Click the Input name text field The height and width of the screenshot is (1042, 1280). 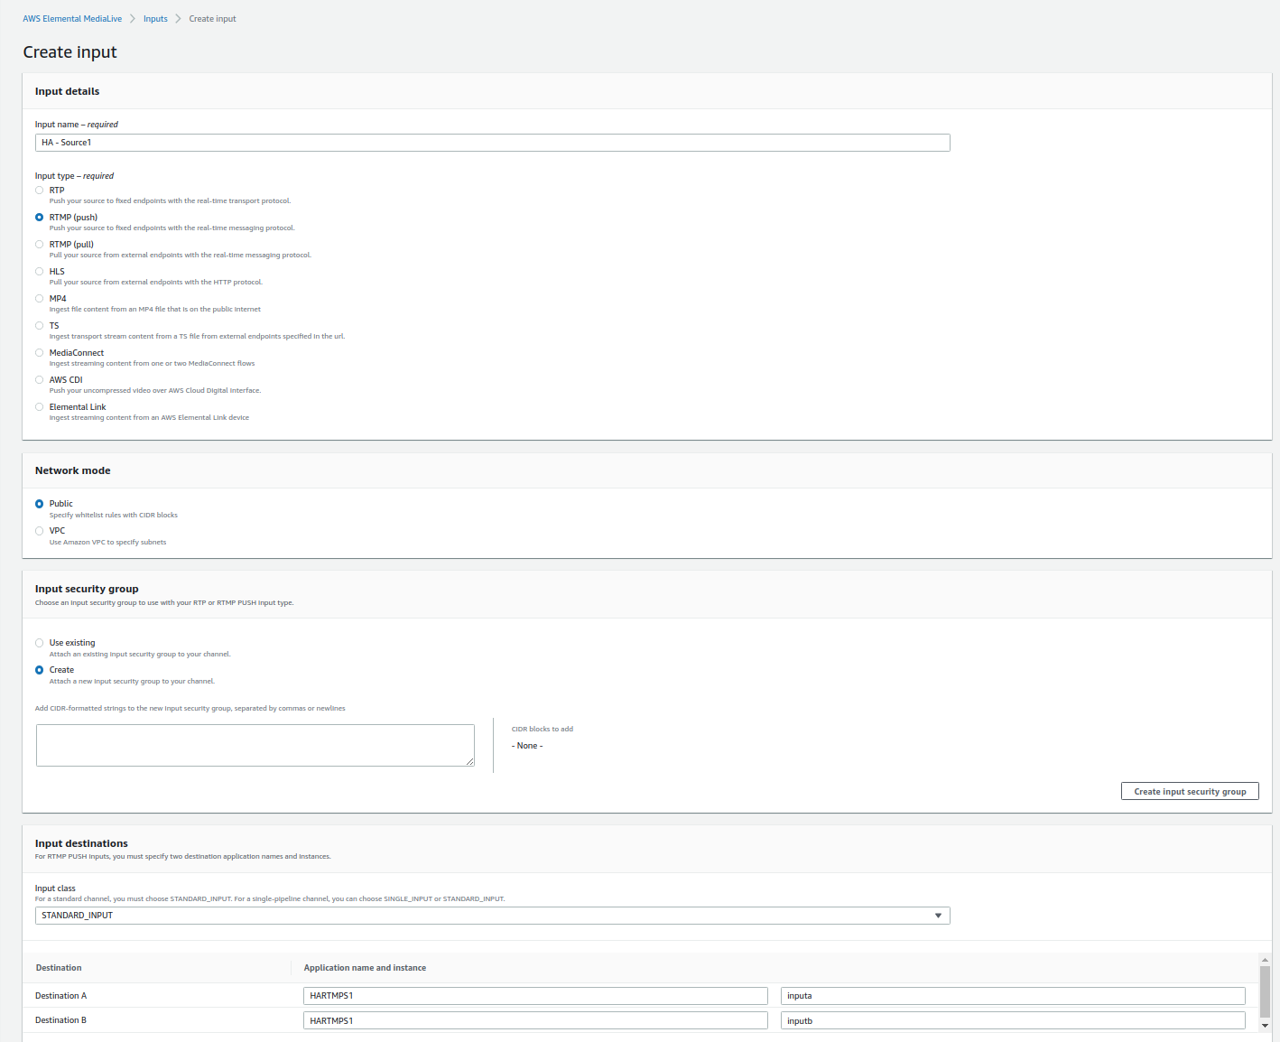(x=493, y=143)
